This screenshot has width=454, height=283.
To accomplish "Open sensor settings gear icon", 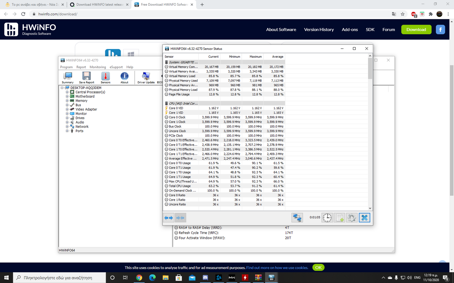I will point(352,218).
